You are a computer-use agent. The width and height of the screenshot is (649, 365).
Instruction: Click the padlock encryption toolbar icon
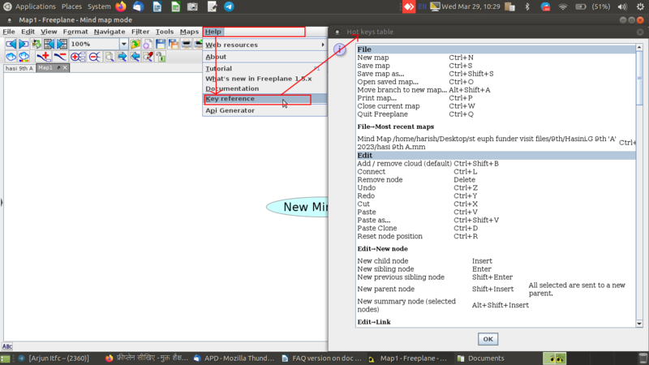pyautogui.click(x=160, y=57)
